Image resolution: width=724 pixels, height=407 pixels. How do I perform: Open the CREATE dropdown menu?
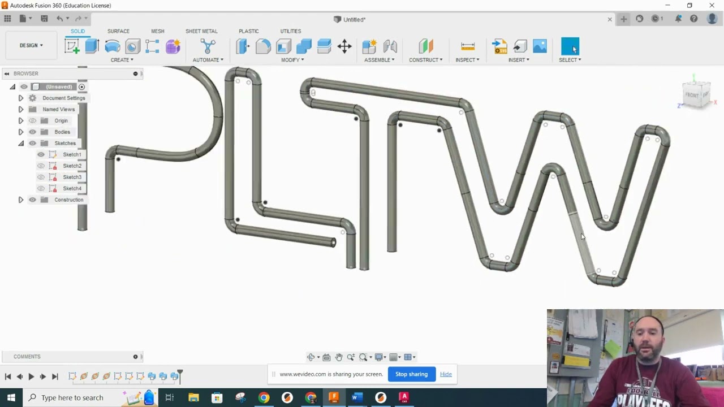click(x=122, y=60)
